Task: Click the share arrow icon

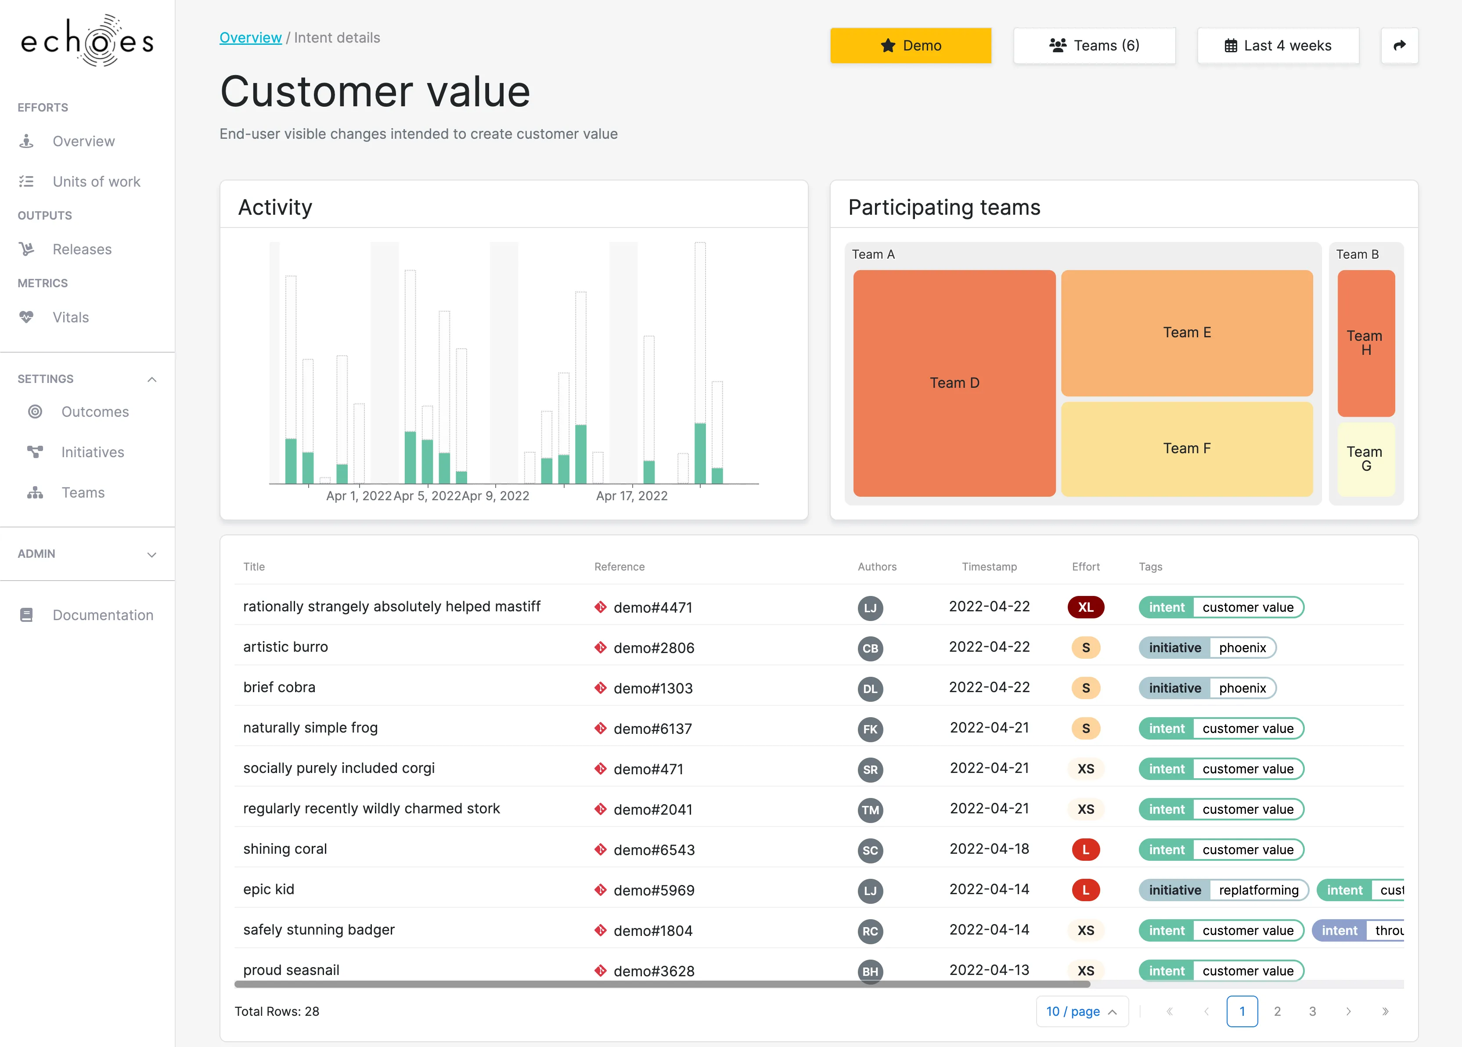Action: [1400, 45]
